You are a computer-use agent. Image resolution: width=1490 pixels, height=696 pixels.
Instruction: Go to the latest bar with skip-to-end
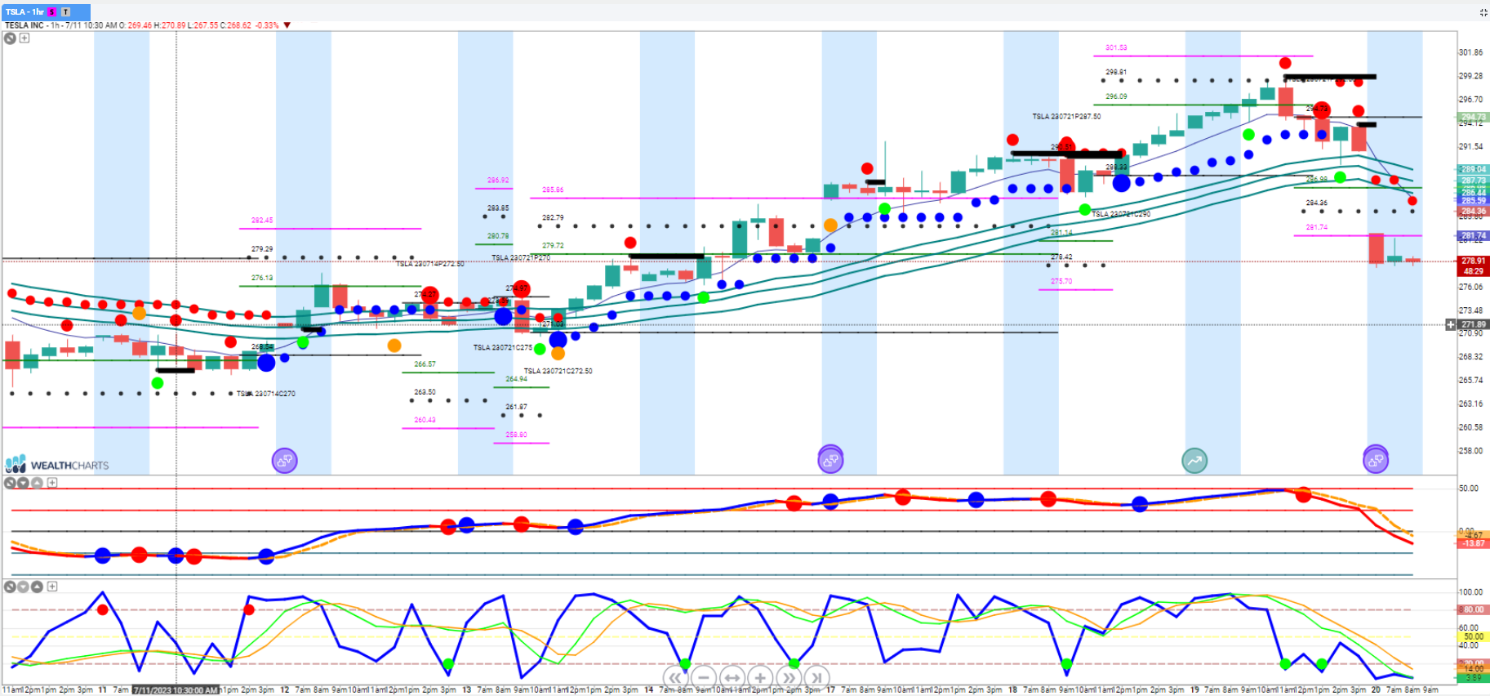(x=816, y=677)
